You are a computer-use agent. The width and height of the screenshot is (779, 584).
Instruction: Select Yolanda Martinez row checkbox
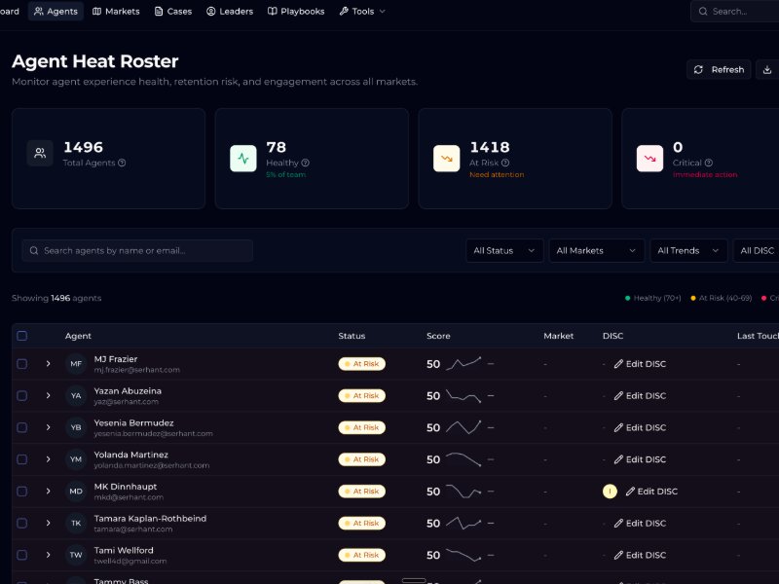[x=22, y=459]
